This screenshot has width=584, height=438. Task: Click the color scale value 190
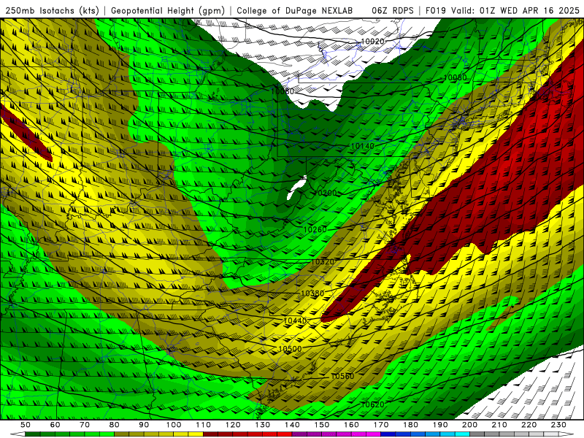(440, 425)
